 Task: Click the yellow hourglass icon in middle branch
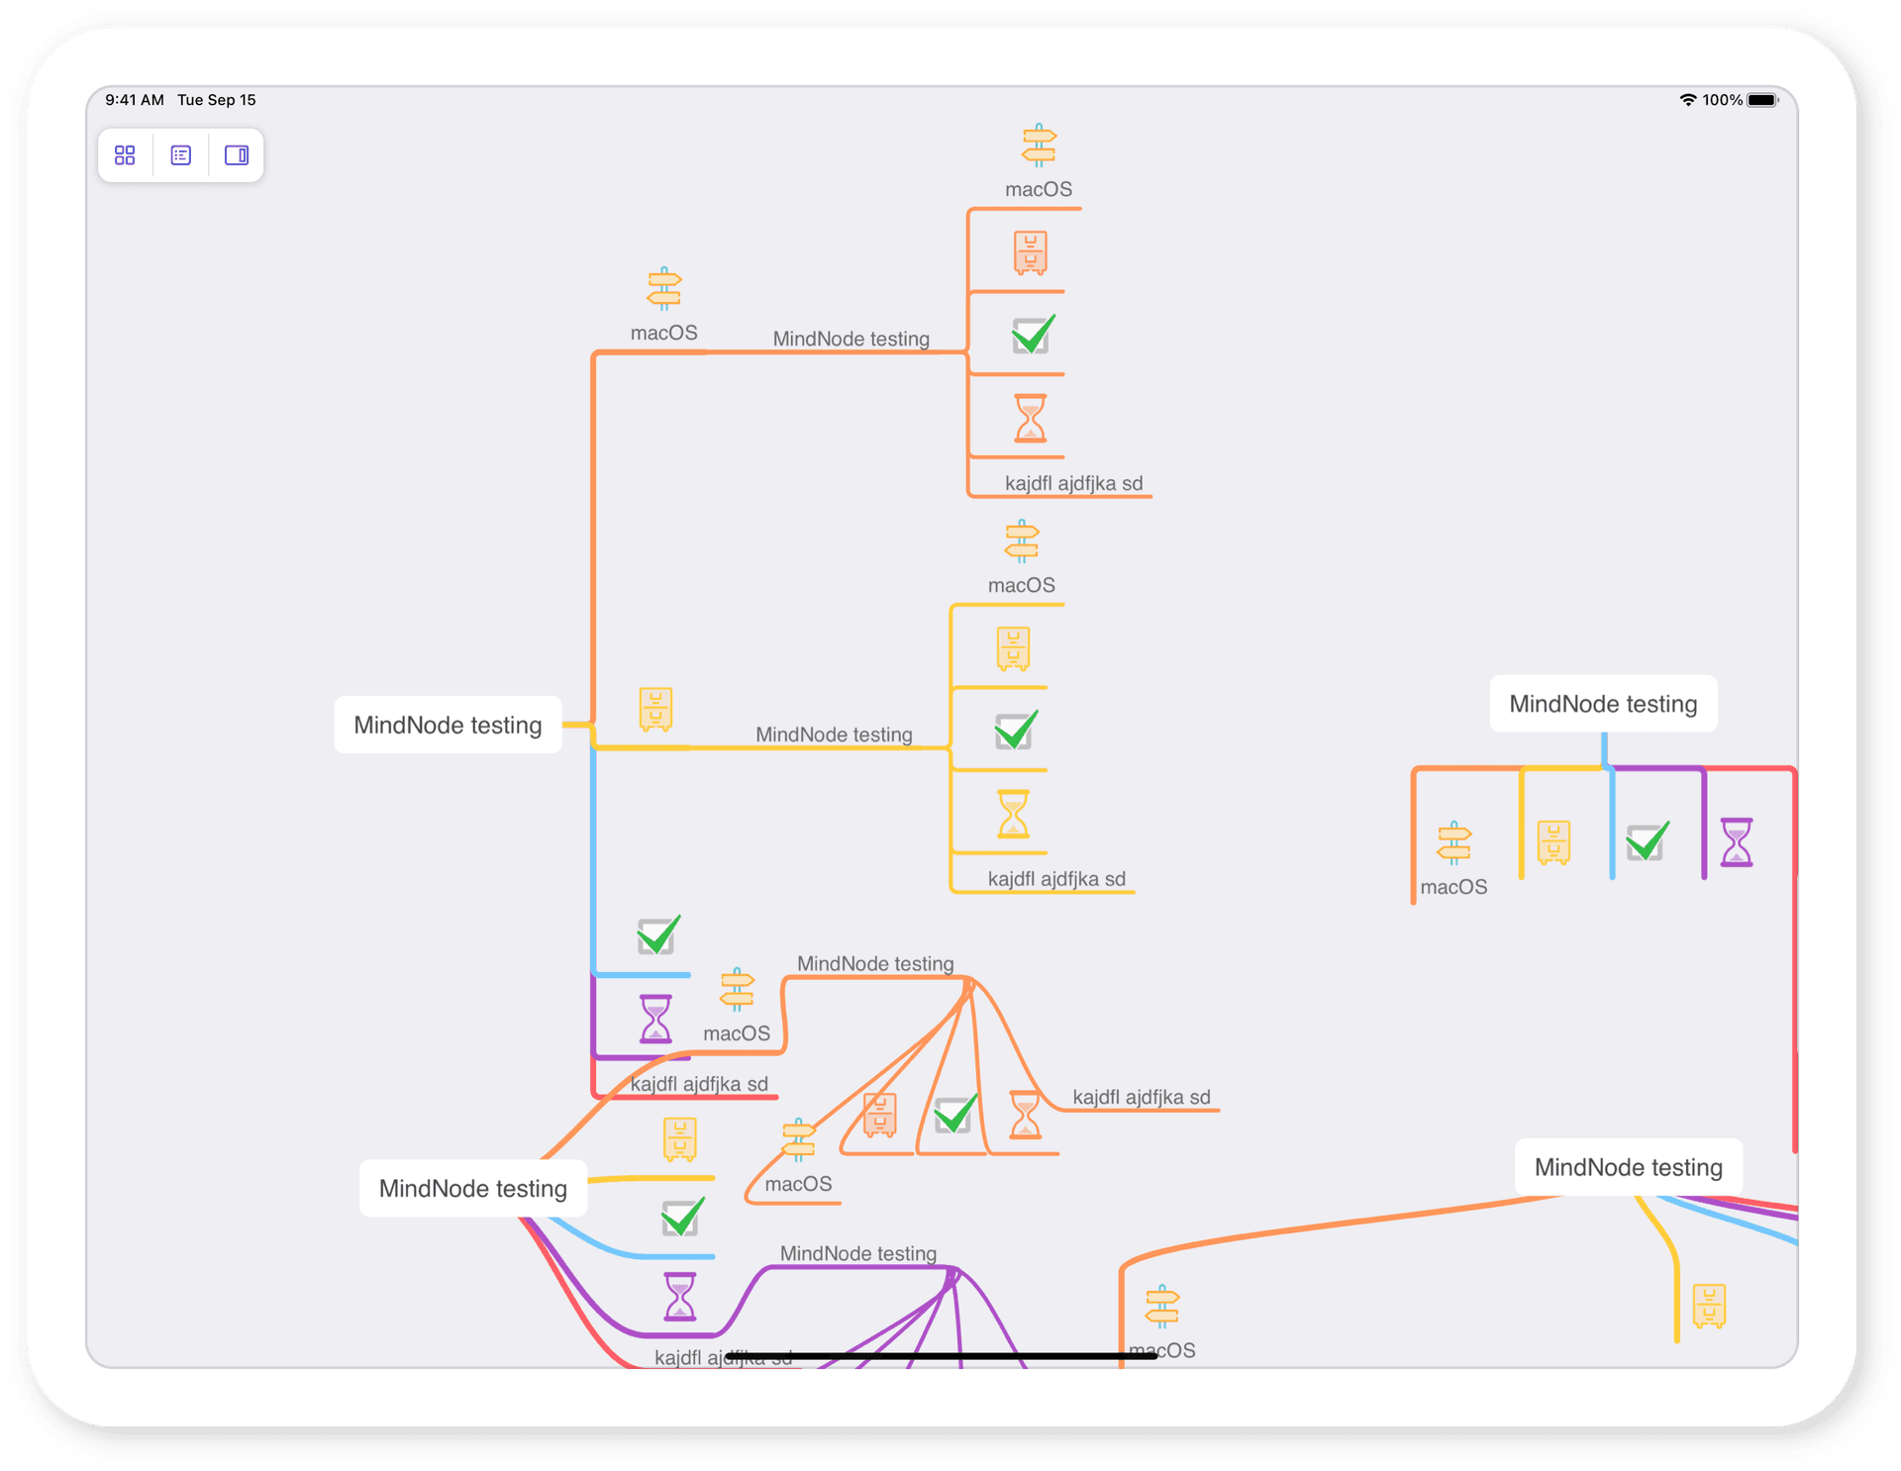point(1013,814)
